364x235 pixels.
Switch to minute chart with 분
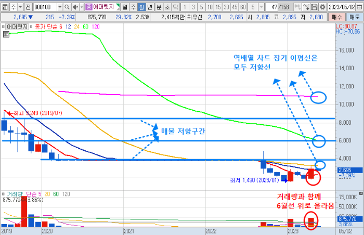tap(159, 7)
